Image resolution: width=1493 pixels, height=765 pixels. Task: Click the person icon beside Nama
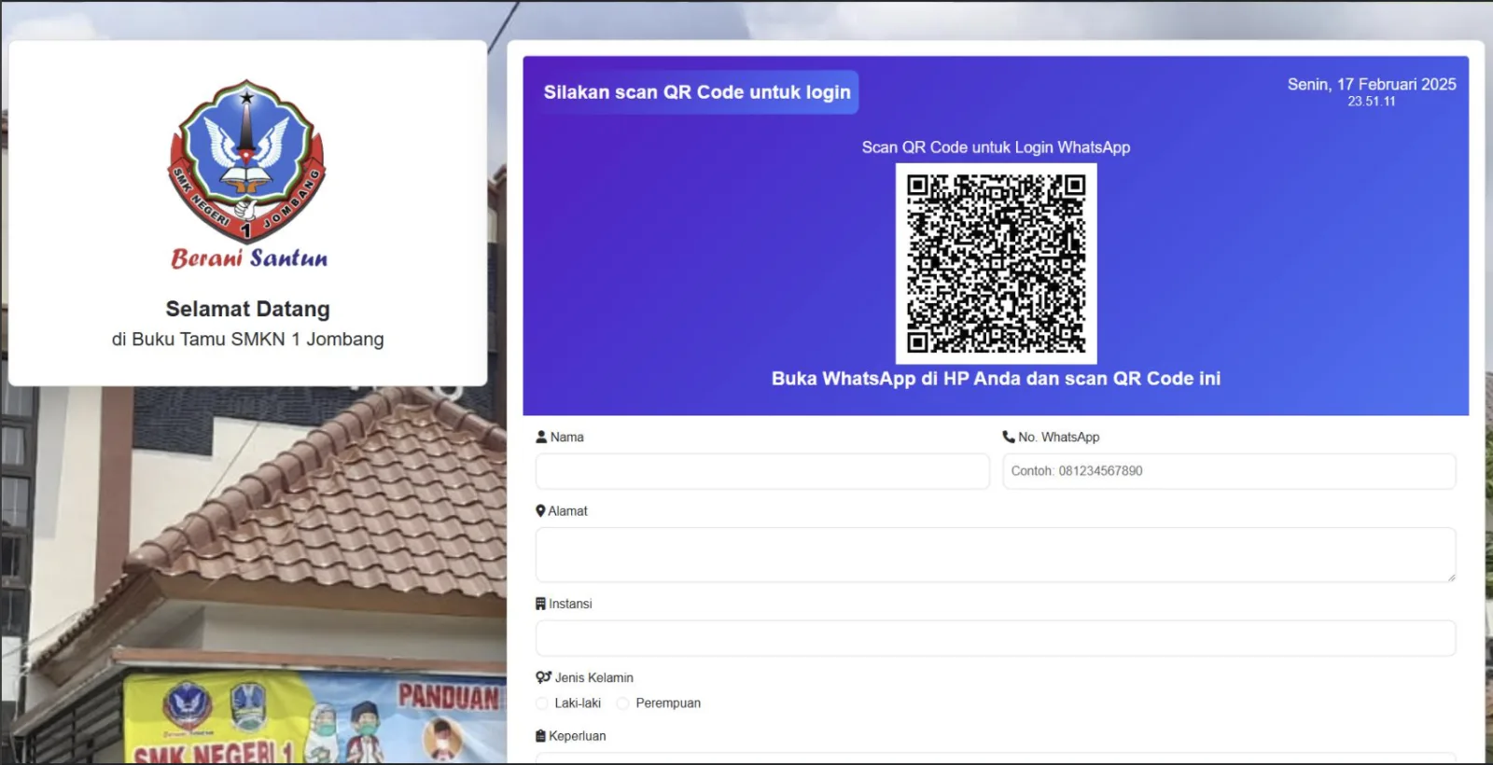pyautogui.click(x=541, y=437)
